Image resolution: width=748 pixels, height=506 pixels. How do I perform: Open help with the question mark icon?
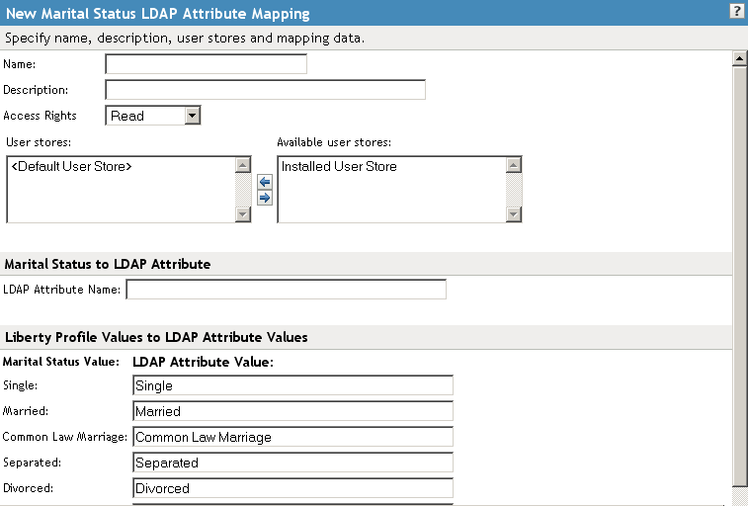click(x=736, y=11)
